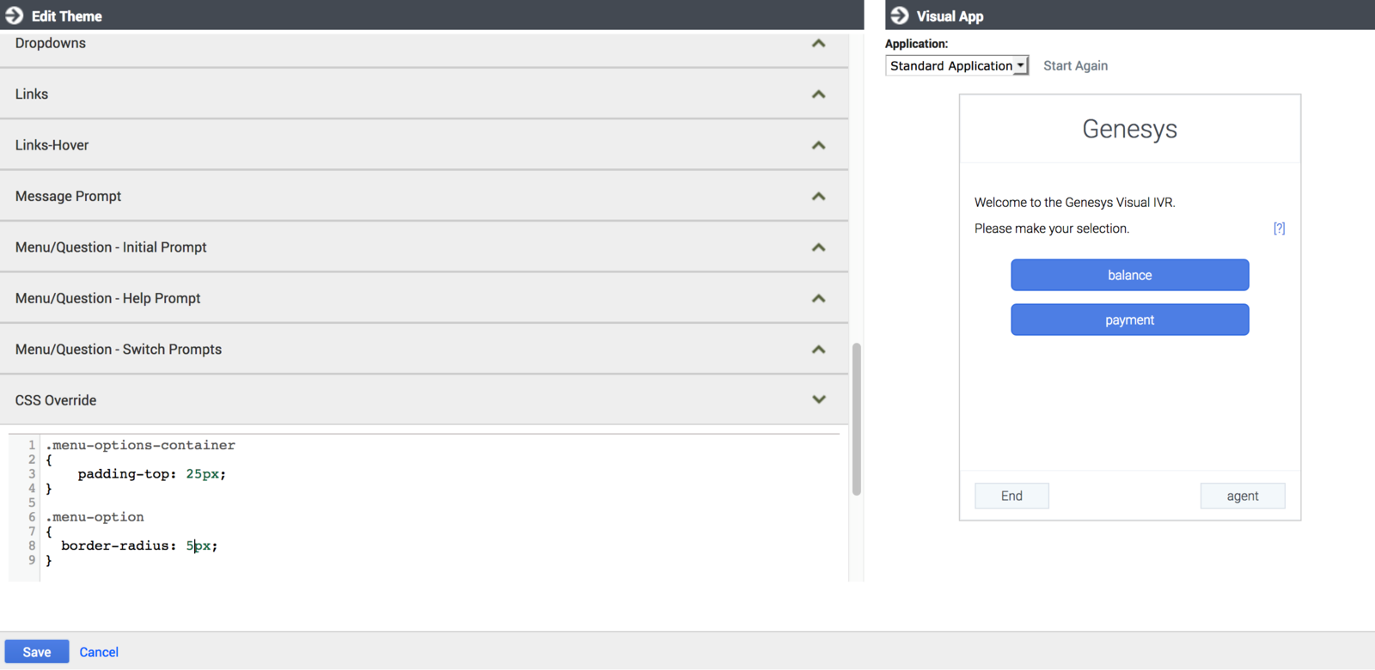Screen dimensions: 1375x670
Task: Click the Start Again link
Action: coord(1075,65)
